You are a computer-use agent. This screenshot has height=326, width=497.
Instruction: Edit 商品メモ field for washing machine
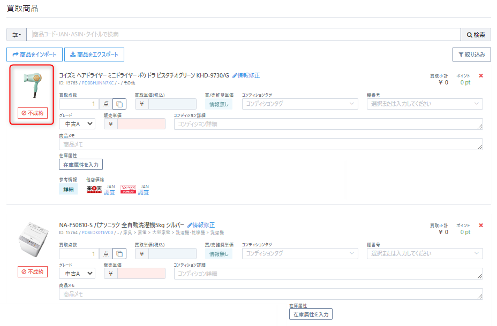pos(271,294)
